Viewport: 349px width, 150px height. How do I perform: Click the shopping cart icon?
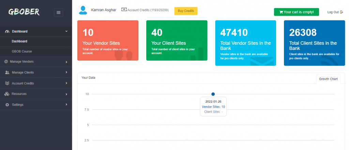(281, 12)
